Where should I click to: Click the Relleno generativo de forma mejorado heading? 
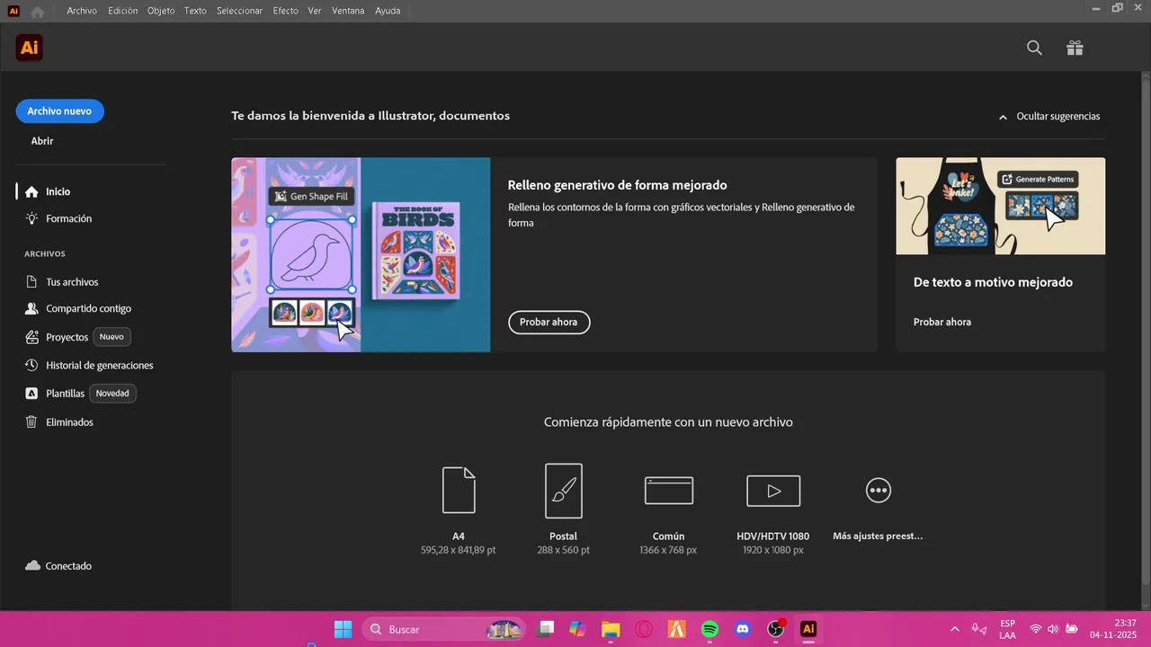[x=617, y=185]
